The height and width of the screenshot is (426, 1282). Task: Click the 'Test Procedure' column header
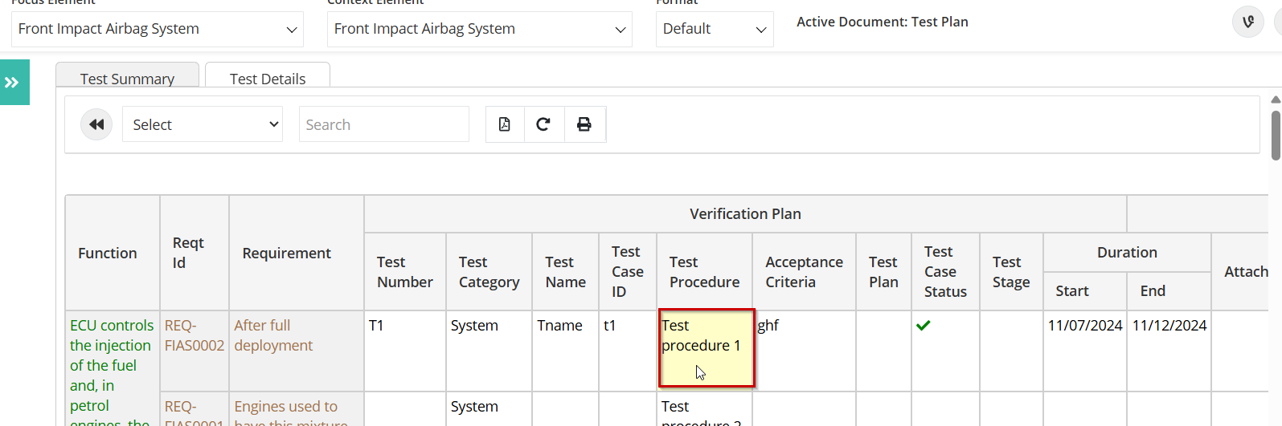pos(704,272)
